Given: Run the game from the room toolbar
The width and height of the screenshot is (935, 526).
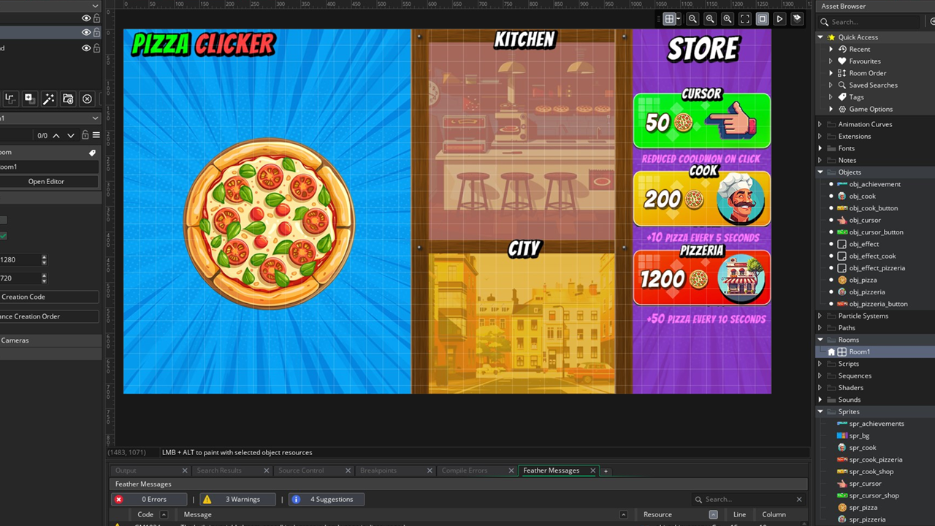Looking at the screenshot, I should pos(779,18).
